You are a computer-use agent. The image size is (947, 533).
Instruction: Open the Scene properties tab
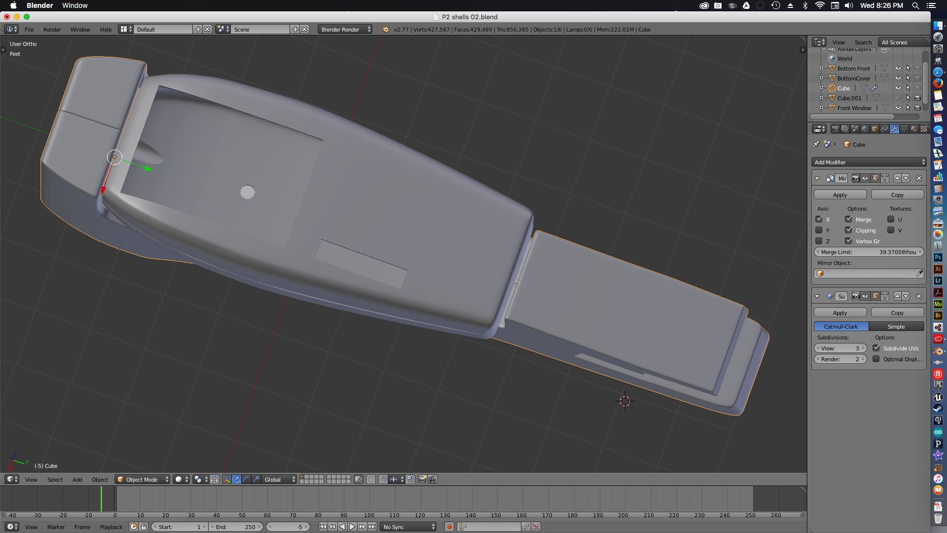coord(855,129)
